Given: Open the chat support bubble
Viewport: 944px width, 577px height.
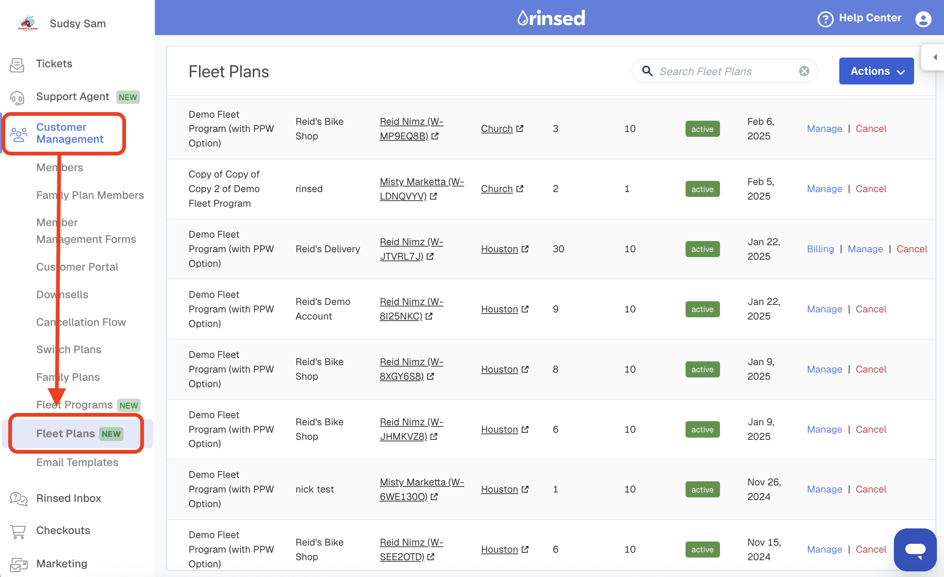Looking at the screenshot, I should (915, 549).
